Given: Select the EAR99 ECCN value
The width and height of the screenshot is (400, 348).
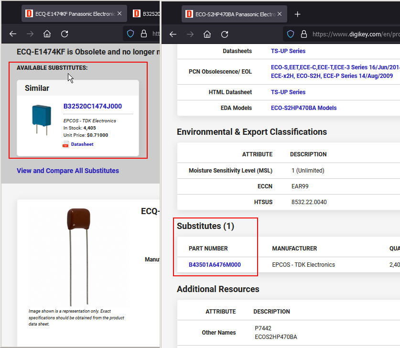Looking at the screenshot, I should [x=300, y=186].
